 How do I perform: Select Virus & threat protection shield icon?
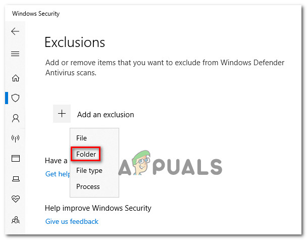pos(16,98)
